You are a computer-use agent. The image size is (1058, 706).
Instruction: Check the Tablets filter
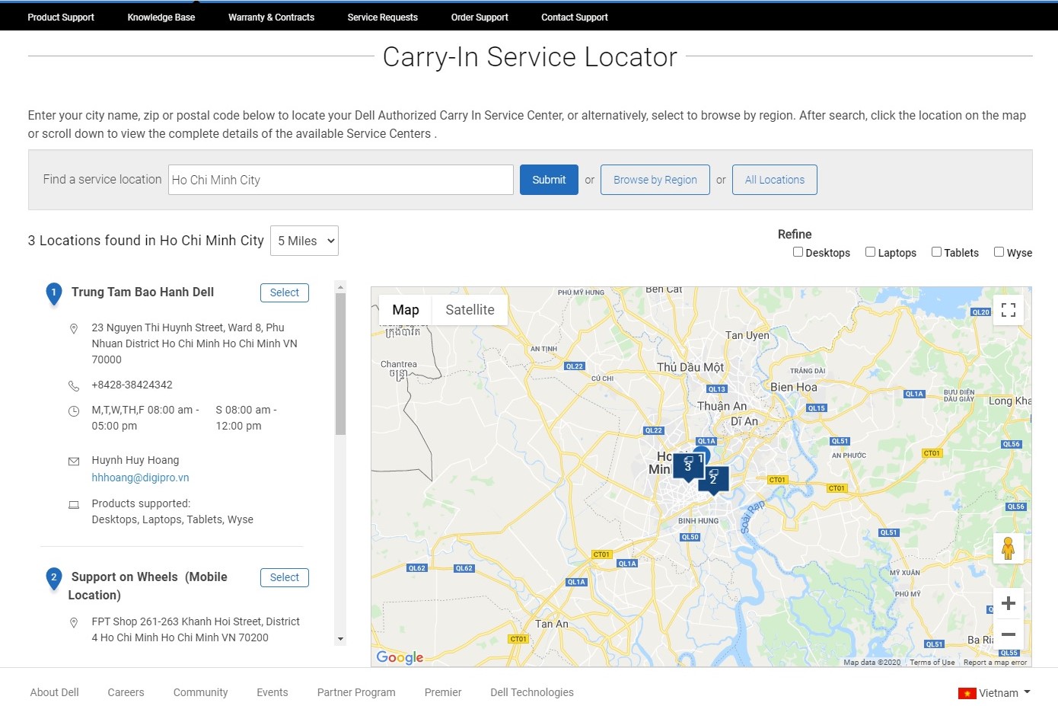point(936,252)
